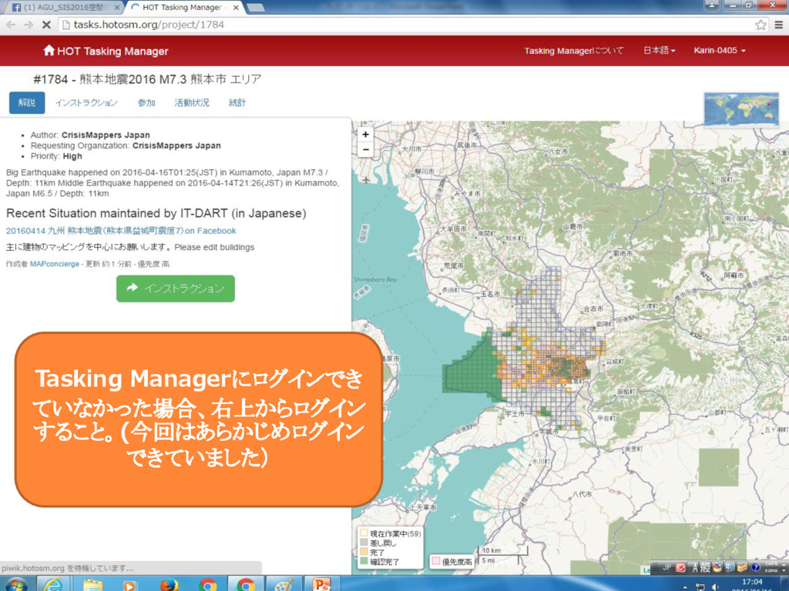This screenshot has height=591, width=789.
Task: Click the 優先度高 pink legend swatch
Action: 436,561
